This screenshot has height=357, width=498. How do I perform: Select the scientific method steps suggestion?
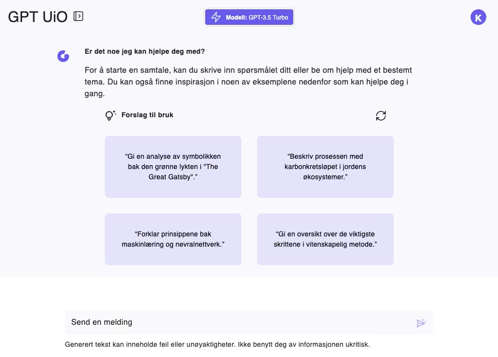325,239
